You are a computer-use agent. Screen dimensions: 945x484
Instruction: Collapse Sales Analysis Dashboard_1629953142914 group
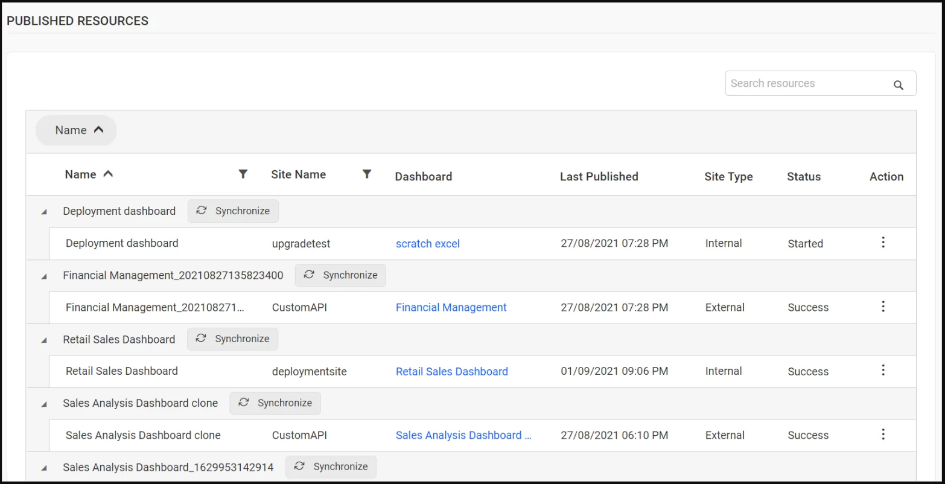click(x=43, y=468)
